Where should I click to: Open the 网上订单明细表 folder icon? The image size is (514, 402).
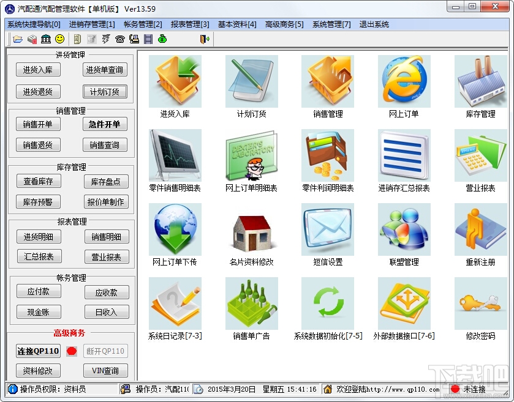(251, 155)
